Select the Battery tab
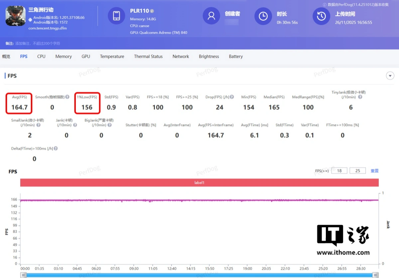399x278 pixels. coord(236,57)
